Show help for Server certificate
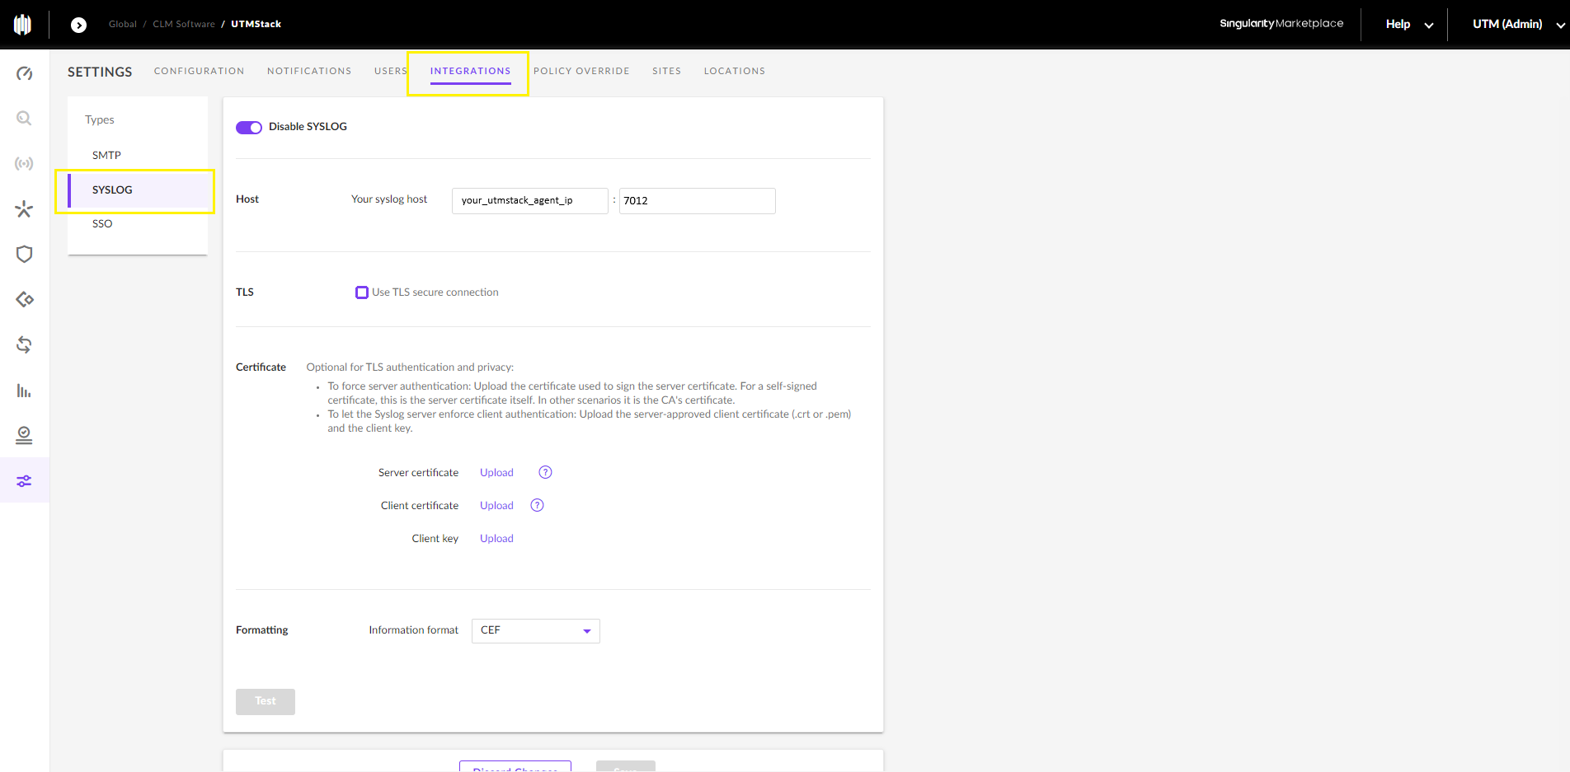This screenshot has height=772, width=1570. coord(545,472)
